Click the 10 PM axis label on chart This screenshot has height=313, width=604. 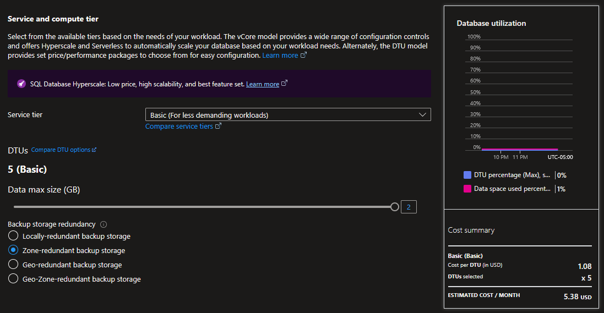pos(501,157)
